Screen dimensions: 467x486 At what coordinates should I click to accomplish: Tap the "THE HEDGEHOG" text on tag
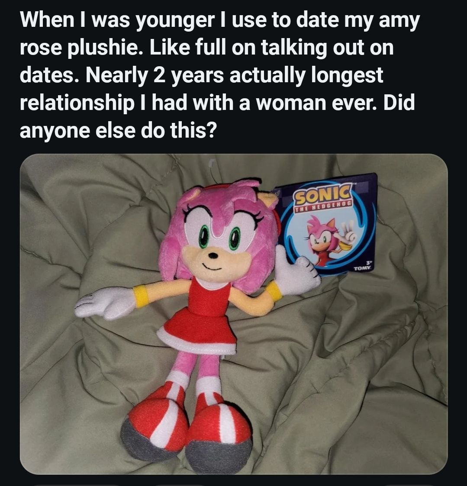[323, 207]
